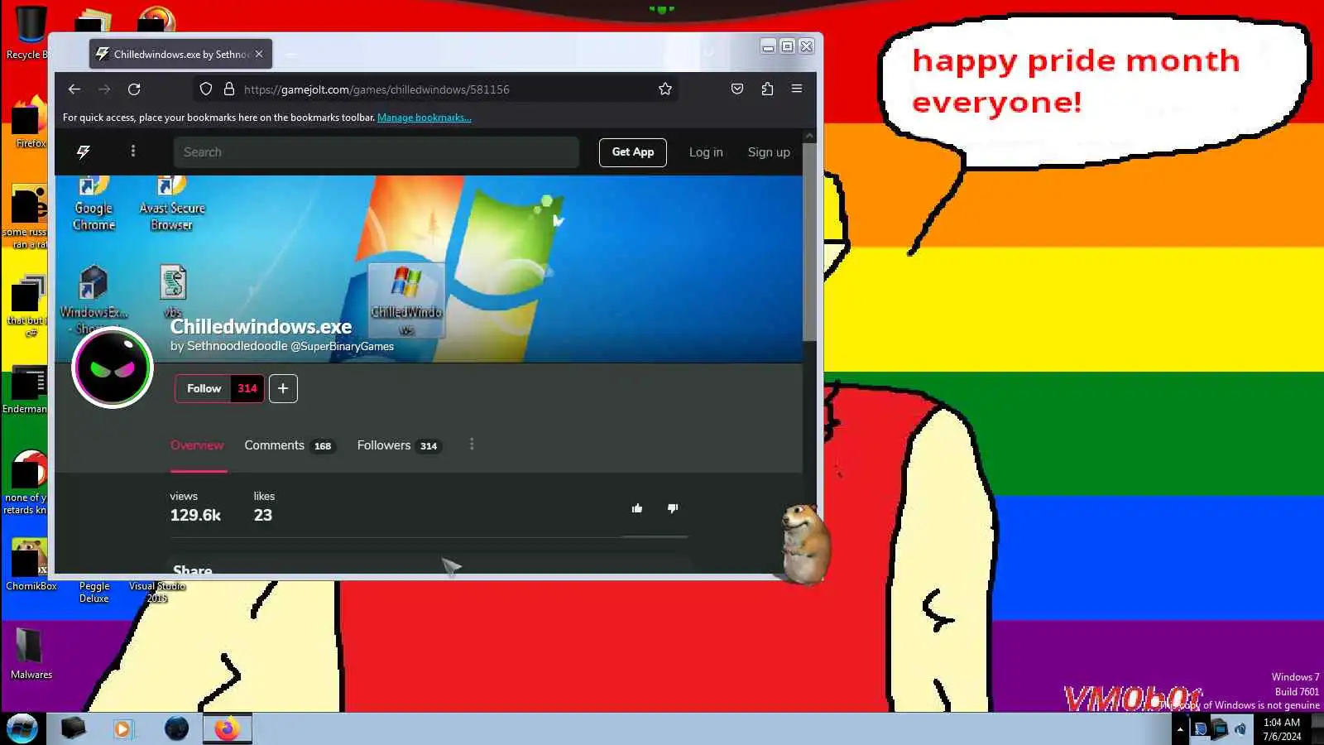Reload the Game Jolt page
This screenshot has width=1324, height=745.
click(x=134, y=89)
